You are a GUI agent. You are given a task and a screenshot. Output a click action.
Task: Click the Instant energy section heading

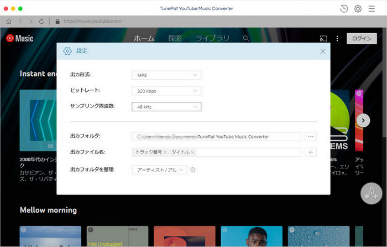coord(38,74)
